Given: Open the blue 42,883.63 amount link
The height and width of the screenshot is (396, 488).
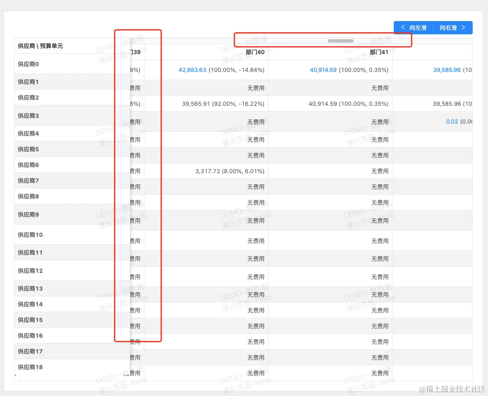Looking at the screenshot, I should pos(192,70).
